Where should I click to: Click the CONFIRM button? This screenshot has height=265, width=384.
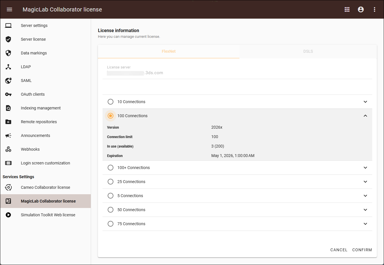pos(362,250)
